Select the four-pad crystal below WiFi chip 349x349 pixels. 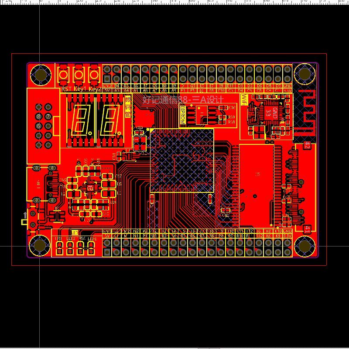click(258, 132)
